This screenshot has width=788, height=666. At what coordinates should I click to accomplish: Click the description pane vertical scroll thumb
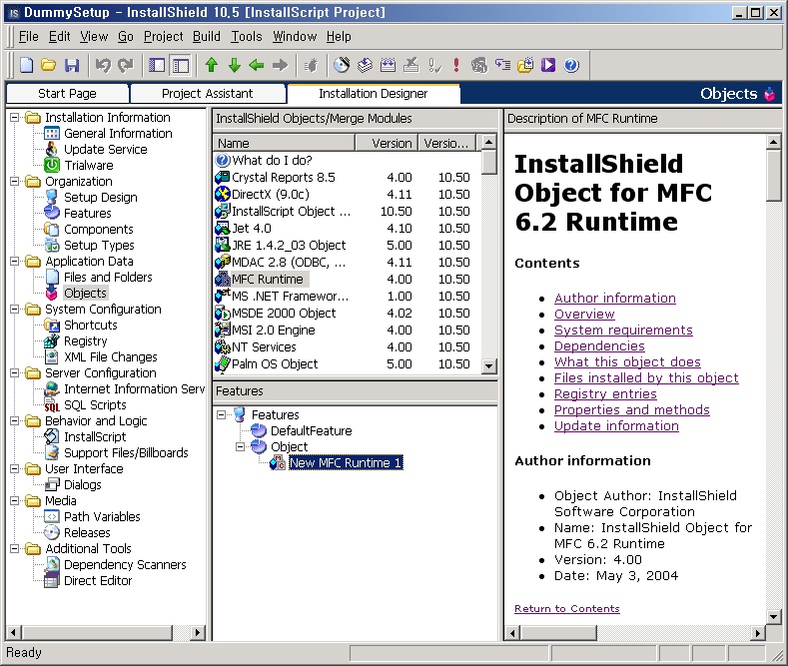tap(773, 176)
